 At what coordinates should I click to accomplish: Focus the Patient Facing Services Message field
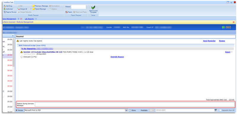click(135, 104)
